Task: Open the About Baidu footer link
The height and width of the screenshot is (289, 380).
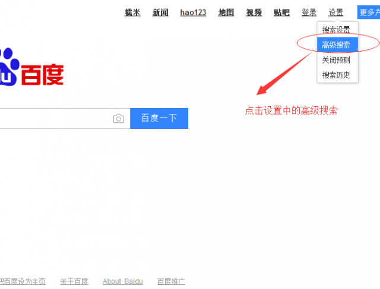Action: (123, 281)
